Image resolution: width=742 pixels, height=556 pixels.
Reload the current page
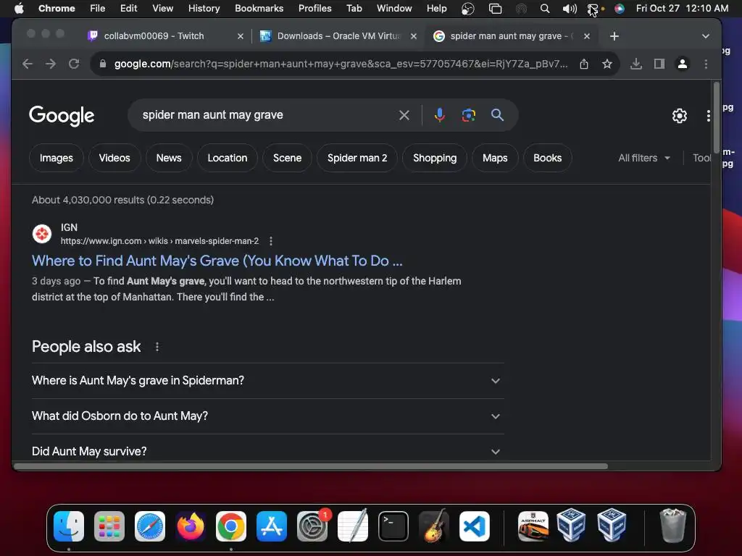pos(74,64)
